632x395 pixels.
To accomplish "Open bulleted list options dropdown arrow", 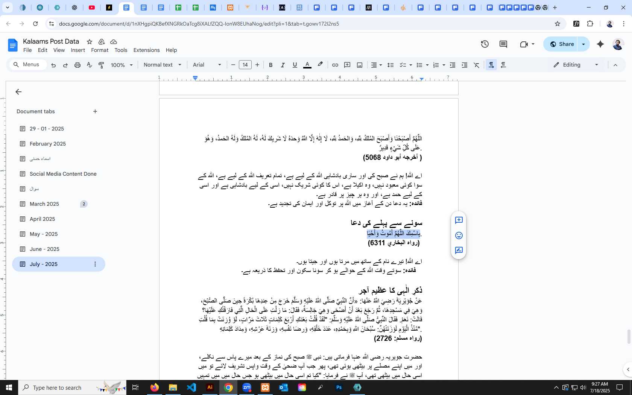I will pos(427,65).
